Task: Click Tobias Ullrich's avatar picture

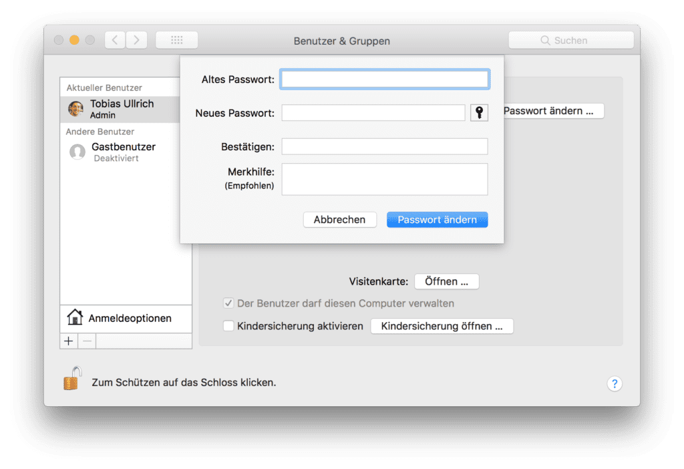Action: tap(76, 108)
